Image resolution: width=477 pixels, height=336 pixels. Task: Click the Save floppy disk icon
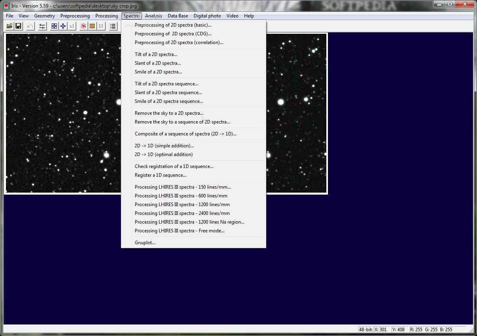coord(18,26)
